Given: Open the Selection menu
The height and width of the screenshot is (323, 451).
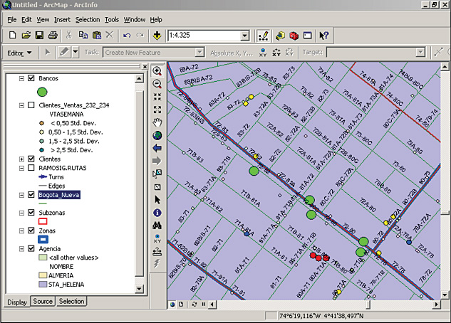Looking at the screenshot, I should [88, 19].
